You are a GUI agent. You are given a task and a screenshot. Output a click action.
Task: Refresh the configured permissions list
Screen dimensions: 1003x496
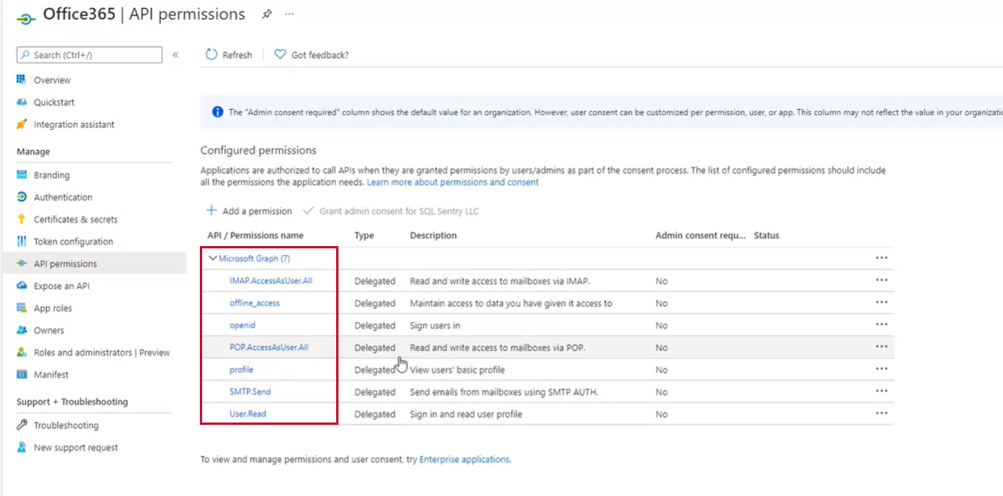pos(228,54)
